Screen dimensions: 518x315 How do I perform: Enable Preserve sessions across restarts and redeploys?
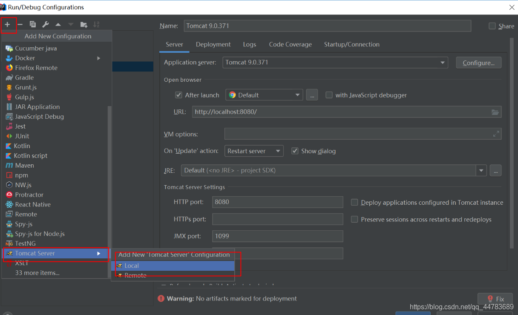pyautogui.click(x=354, y=219)
